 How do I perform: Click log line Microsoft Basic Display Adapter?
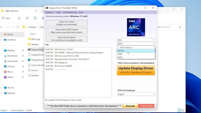74,53
